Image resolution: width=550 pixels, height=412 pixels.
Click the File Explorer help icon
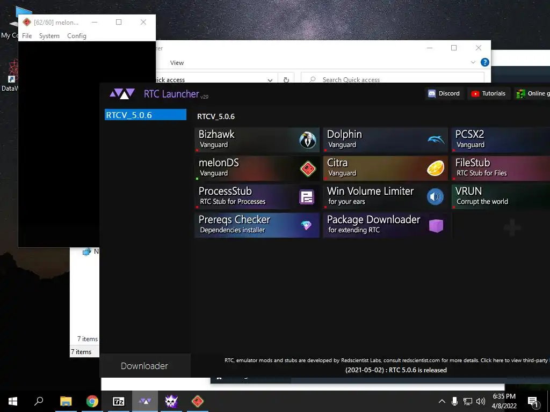click(485, 62)
